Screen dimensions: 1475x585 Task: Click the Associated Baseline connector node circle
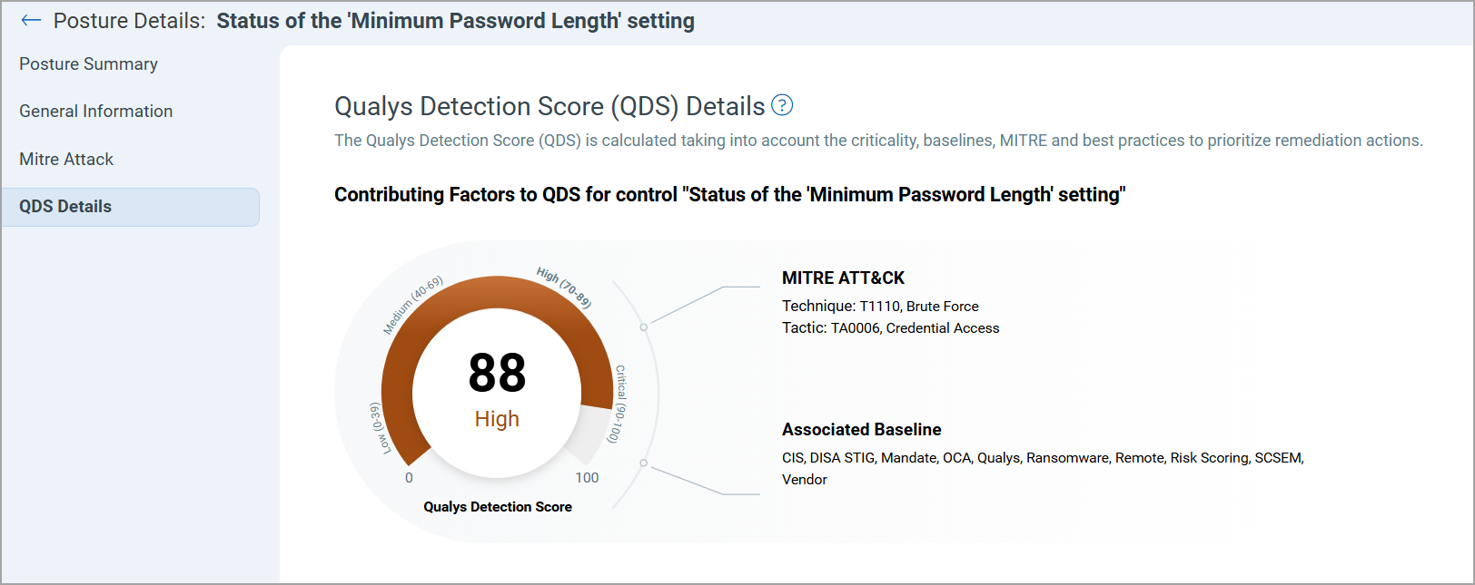click(644, 463)
